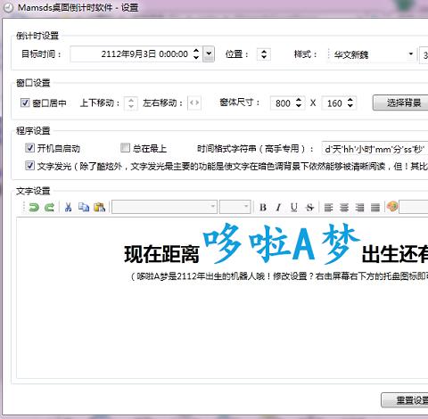Open the 华文新魏 font style dropdown
This screenshot has width=428, height=419.
click(411, 54)
